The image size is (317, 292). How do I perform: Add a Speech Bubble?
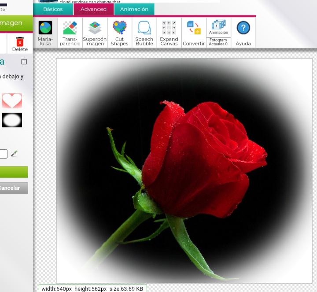pos(144,33)
